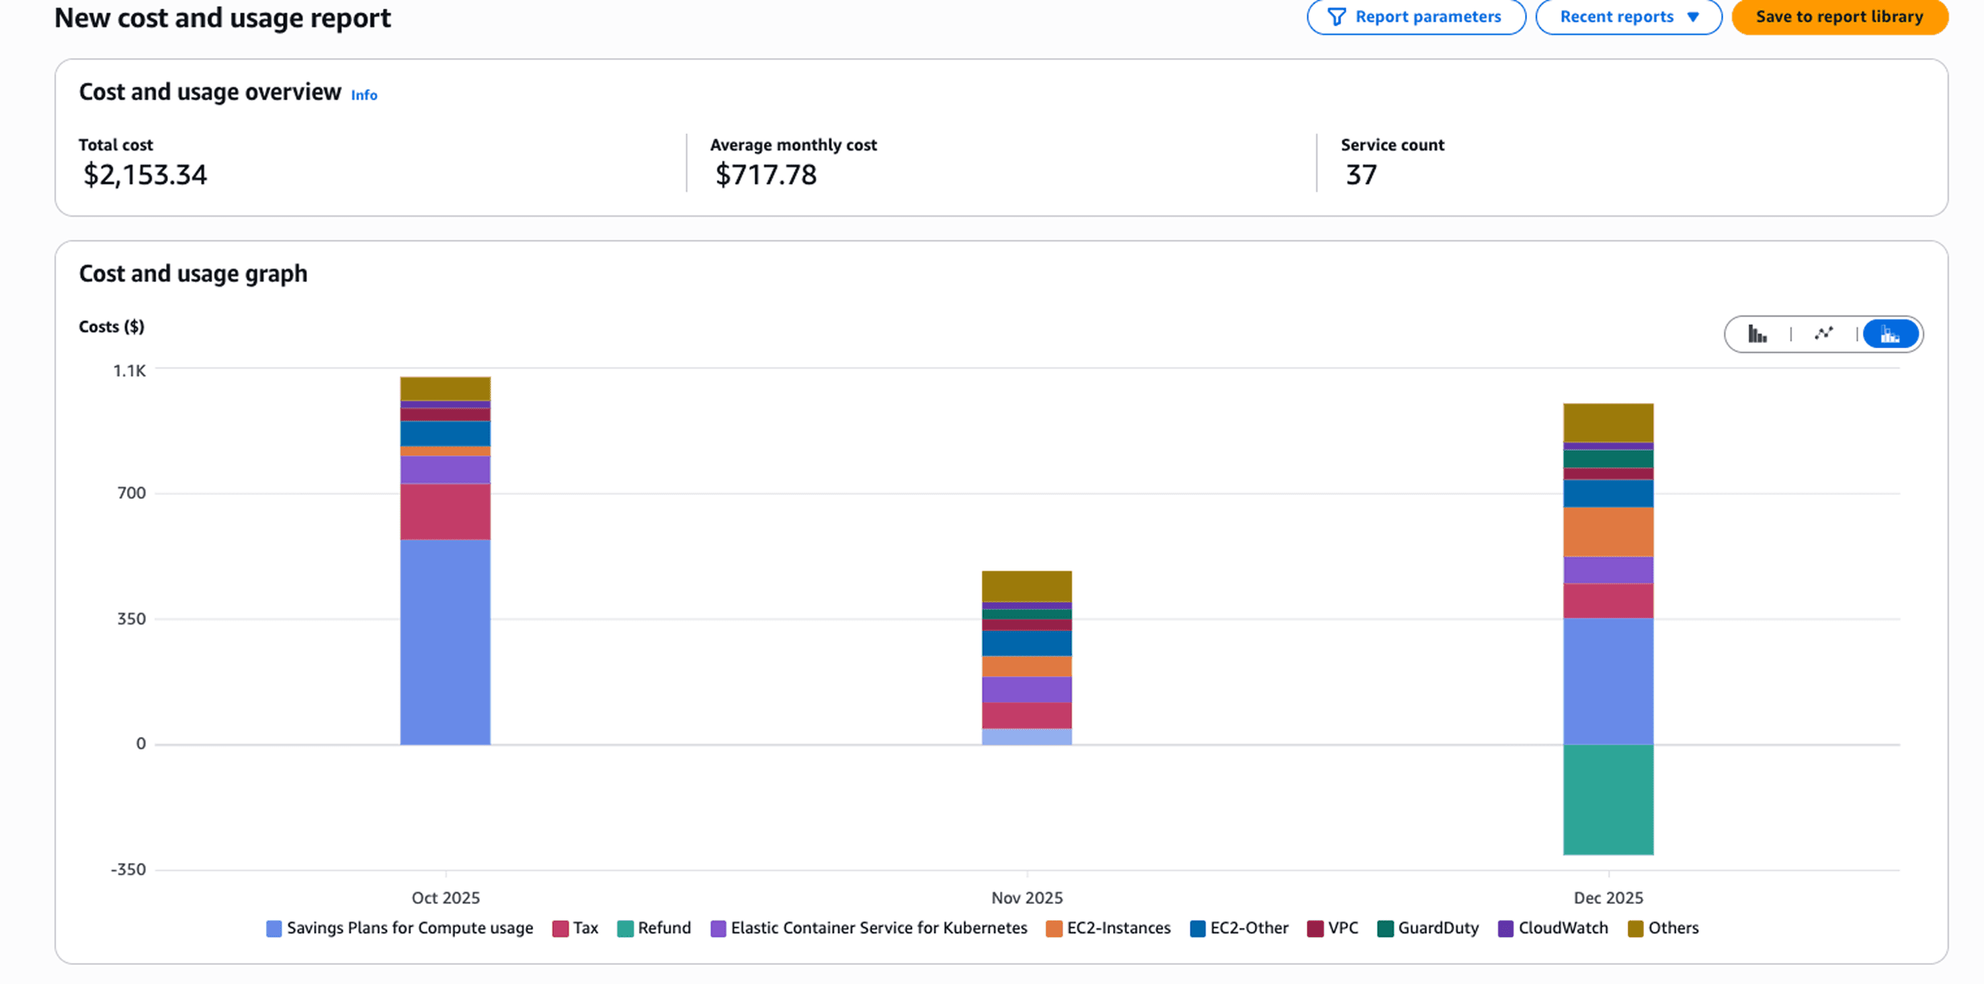Switch to the line chart view
Screen dimensions: 1984x984
tap(1823, 334)
